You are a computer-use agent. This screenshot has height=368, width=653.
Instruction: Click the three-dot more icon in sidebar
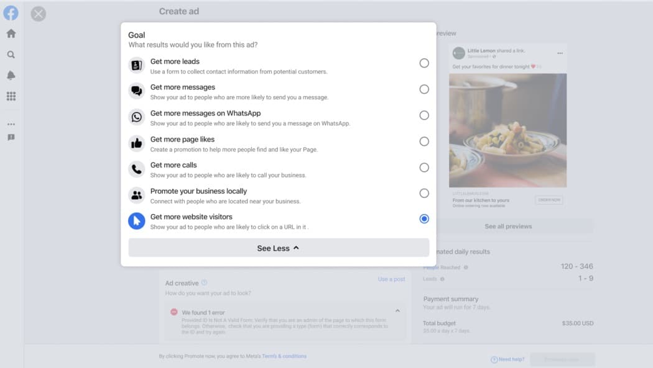[x=11, y=124]
